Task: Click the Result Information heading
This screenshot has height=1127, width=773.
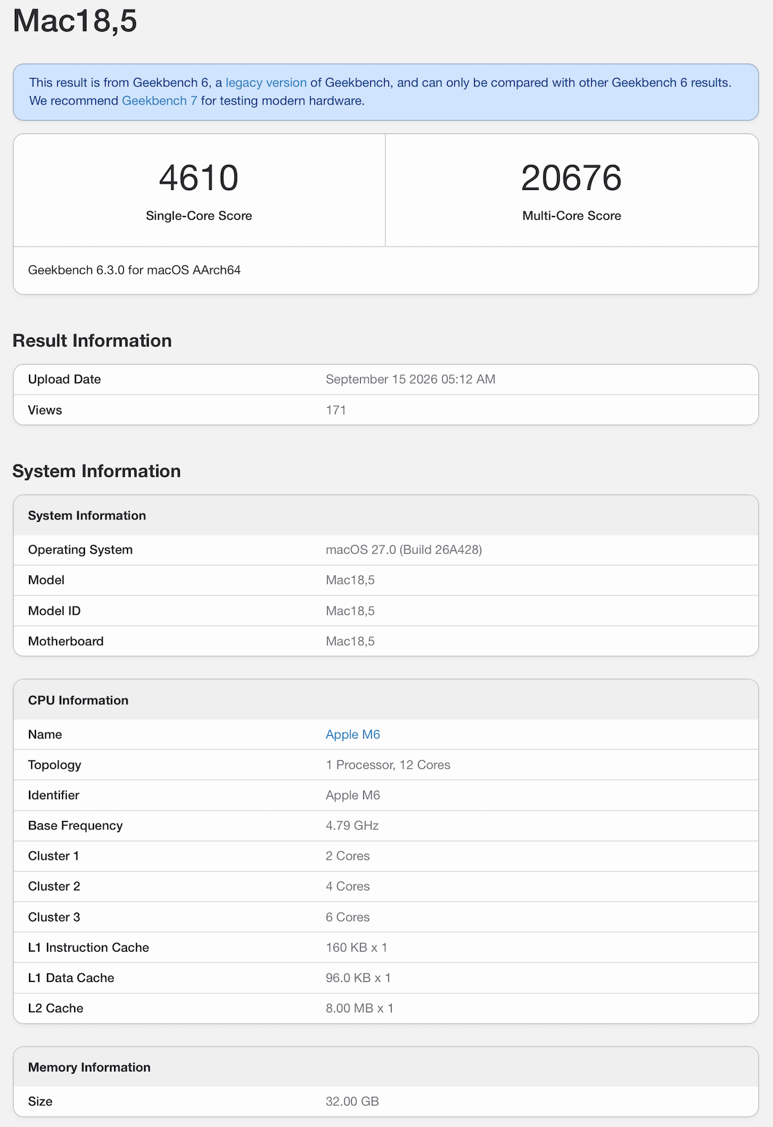Action: [x=92, y=340]
